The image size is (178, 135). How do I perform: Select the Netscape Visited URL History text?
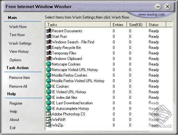(75, 70)
